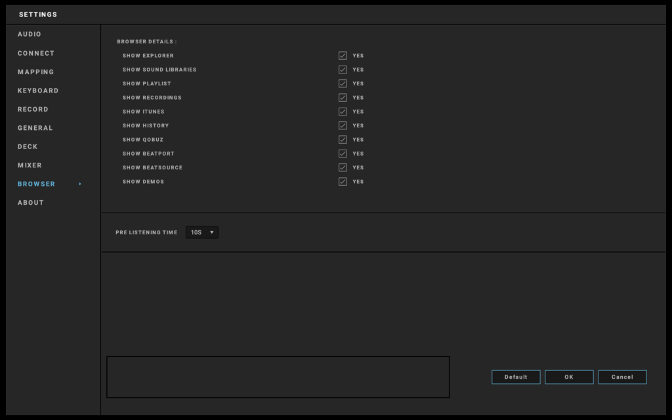Select the Keyboard settings category
The width and height of the screenshot is (672, 420).
(x=38, y=91)
